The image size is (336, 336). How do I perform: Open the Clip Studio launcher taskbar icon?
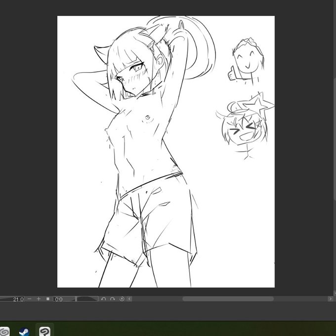pos(4,332)
